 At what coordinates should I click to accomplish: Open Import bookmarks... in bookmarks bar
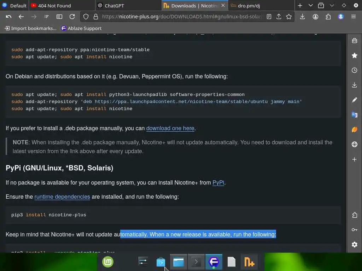(31, 28)
